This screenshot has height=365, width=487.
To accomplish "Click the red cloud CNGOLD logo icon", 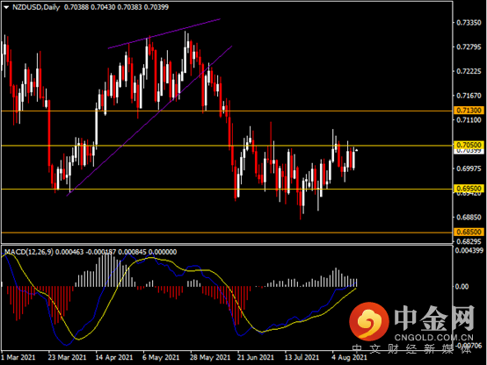I will coord(369,320).
